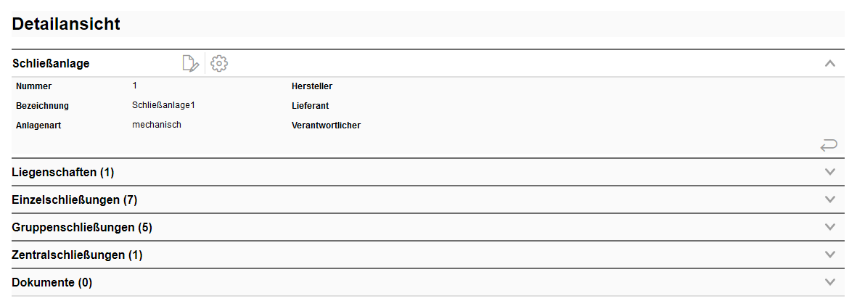The width and height of the screenshot is (857, 301).
Task: Open the Gruppenschließungen (5) header
Action: 82,227
